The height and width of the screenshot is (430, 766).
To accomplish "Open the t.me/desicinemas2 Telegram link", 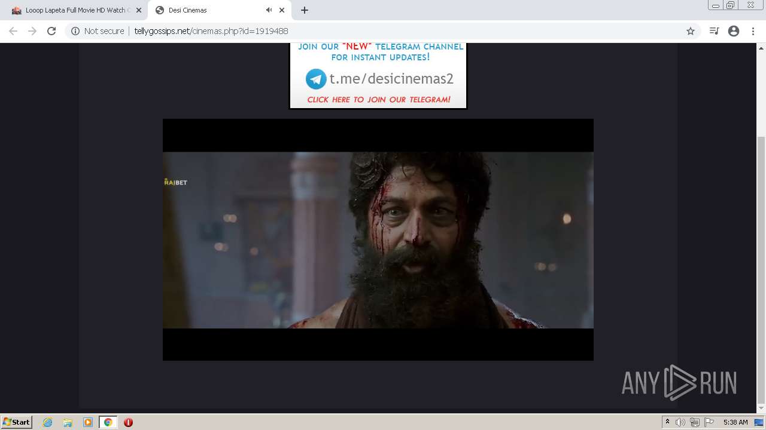I will [391, 79].
